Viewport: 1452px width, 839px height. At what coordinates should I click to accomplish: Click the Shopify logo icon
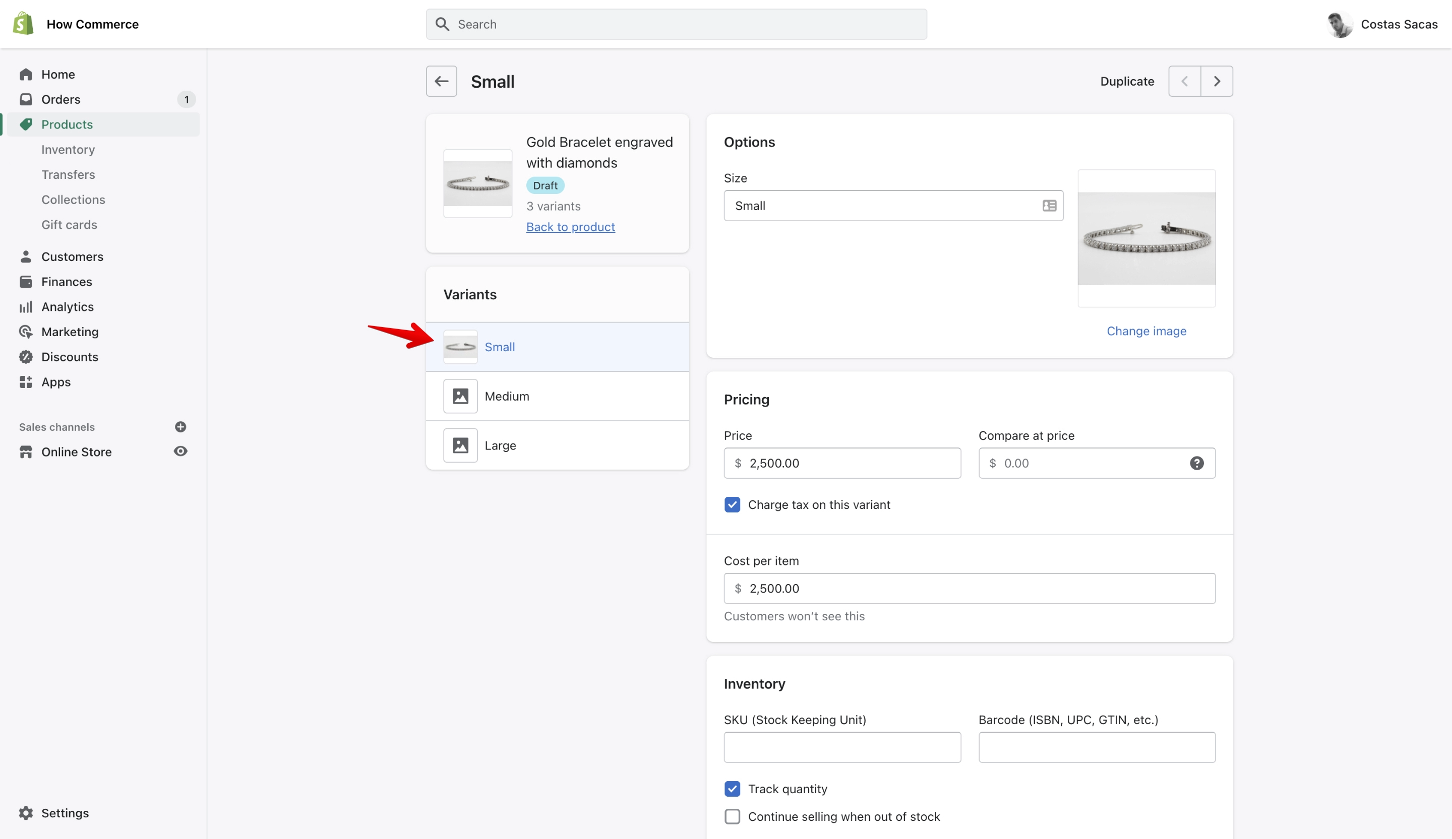23,24
